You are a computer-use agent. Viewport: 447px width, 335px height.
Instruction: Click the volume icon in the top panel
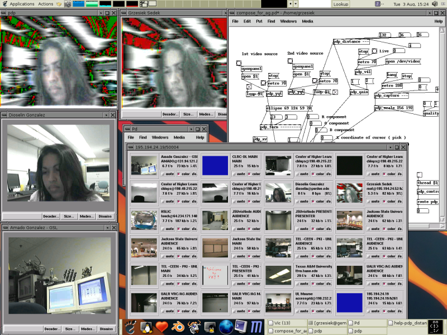[435, 3]
